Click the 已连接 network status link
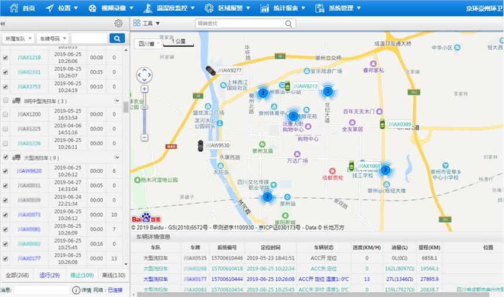 115,290
